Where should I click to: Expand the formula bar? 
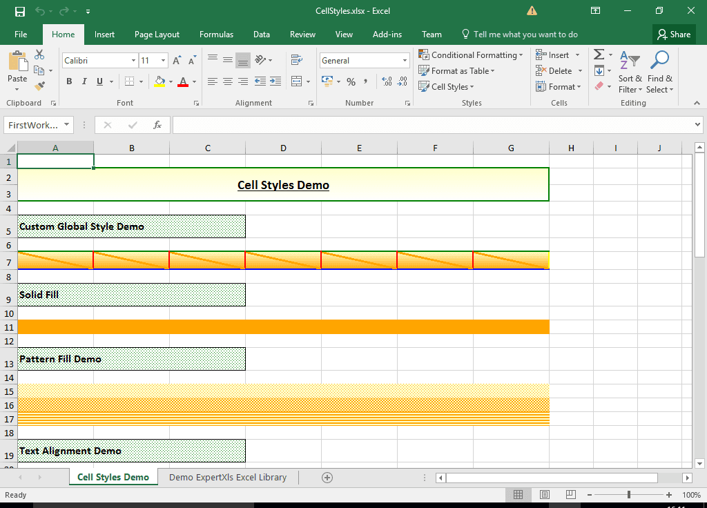(x=697, y=124)
